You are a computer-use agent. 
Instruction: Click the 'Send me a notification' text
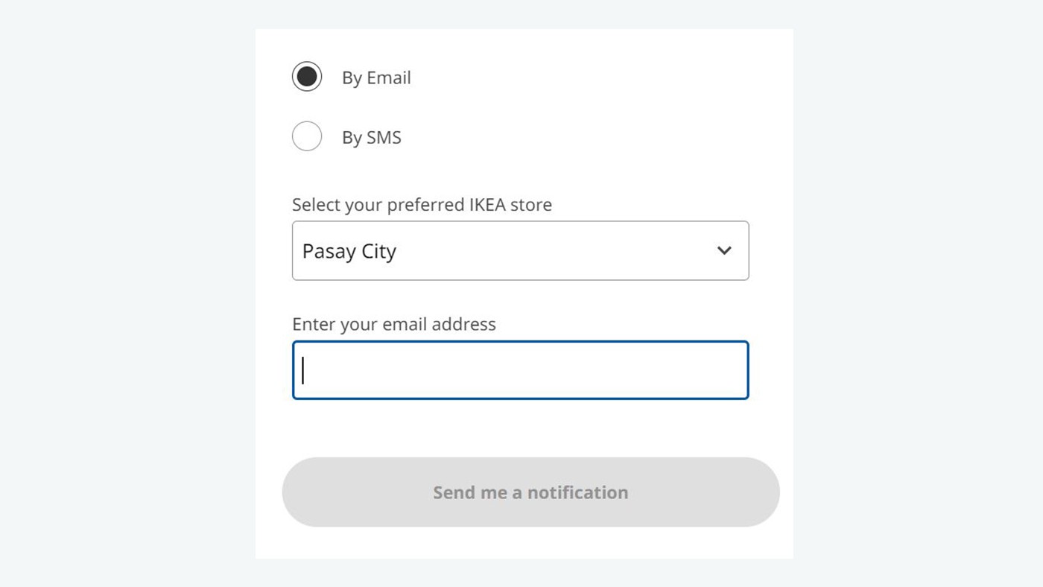[530, 492]
